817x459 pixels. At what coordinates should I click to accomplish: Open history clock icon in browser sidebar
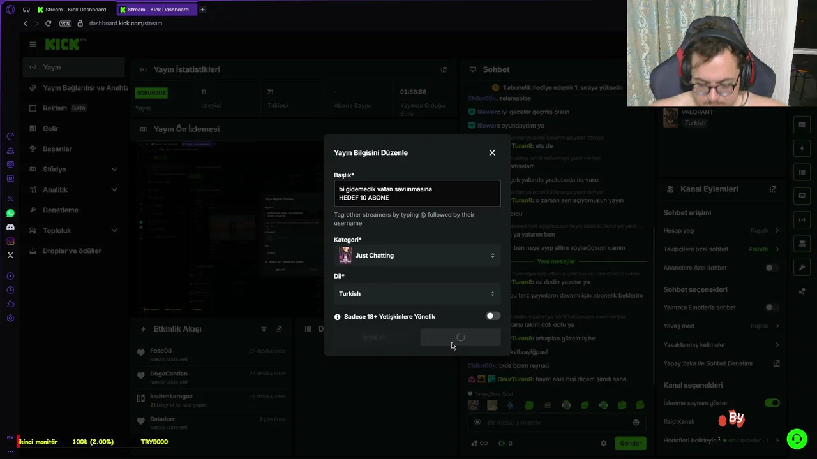click(10, 290)
